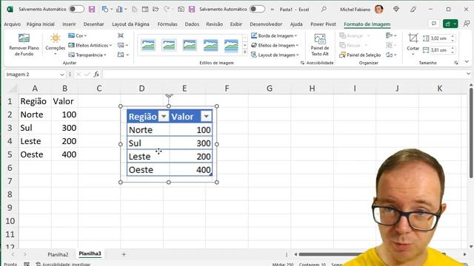This screenshot has height=266, width=474.
Task: Expand the picture styles gallery More arrow
Action: tap(245, 52)
